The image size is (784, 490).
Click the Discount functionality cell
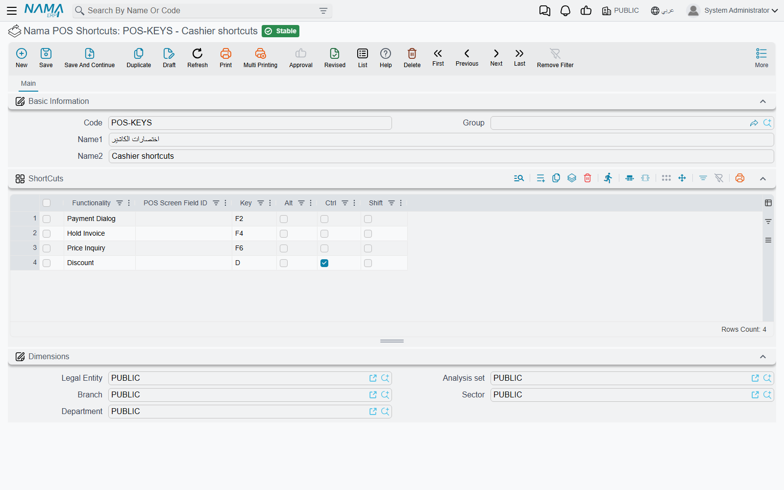(x=99, y=263)
